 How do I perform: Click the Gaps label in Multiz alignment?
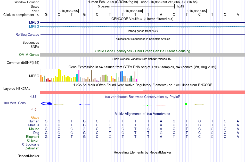point(35,117)
